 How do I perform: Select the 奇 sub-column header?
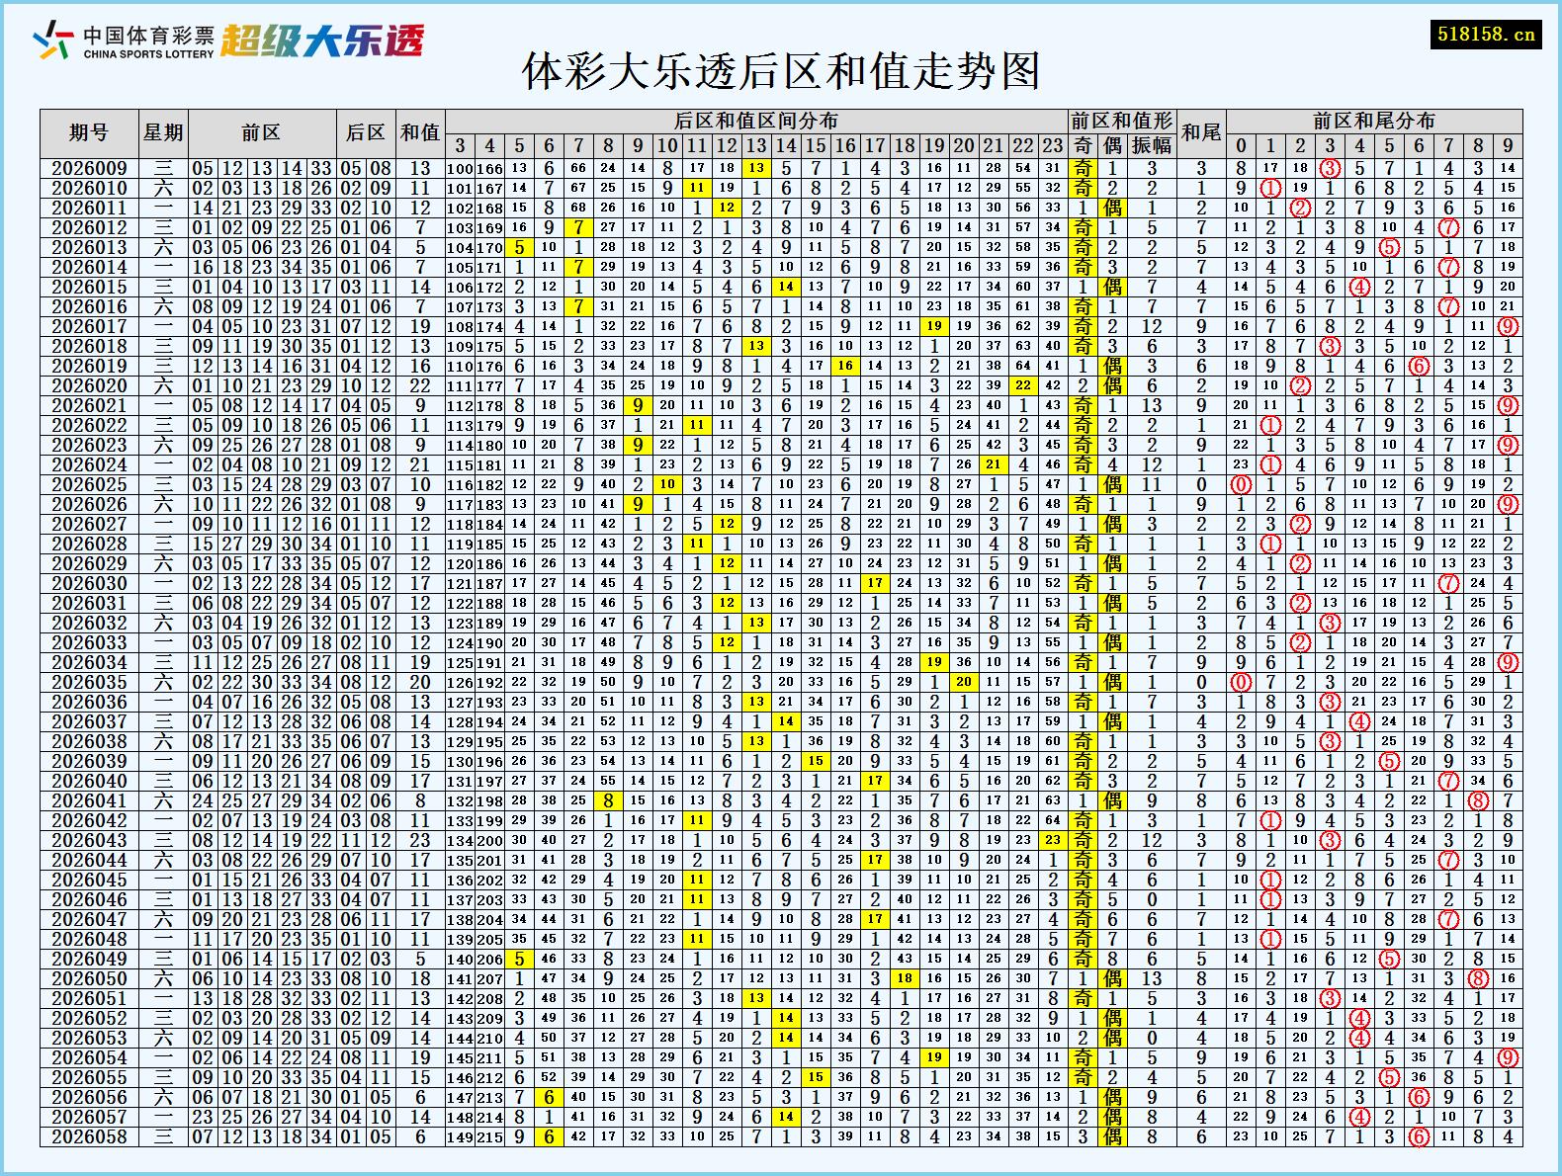click(1084, 145)
